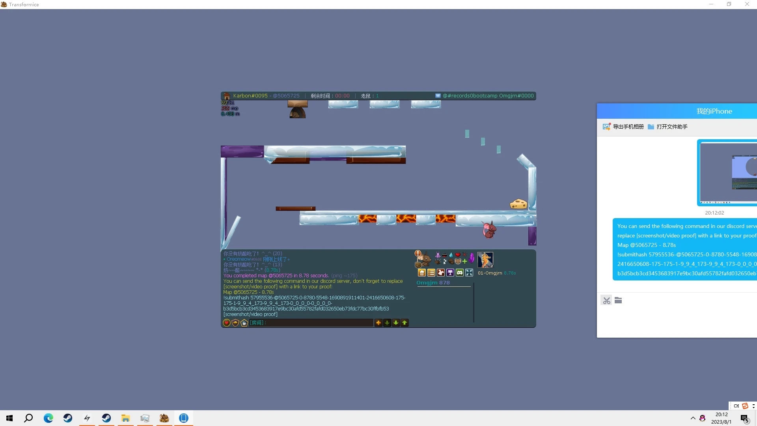
Task: Select the brown facepalm emote
Action: point(451,261)
